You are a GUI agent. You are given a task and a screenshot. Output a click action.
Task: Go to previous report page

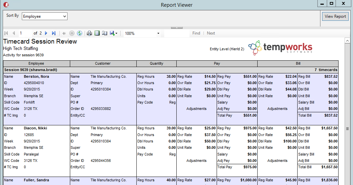coord(14,33)
